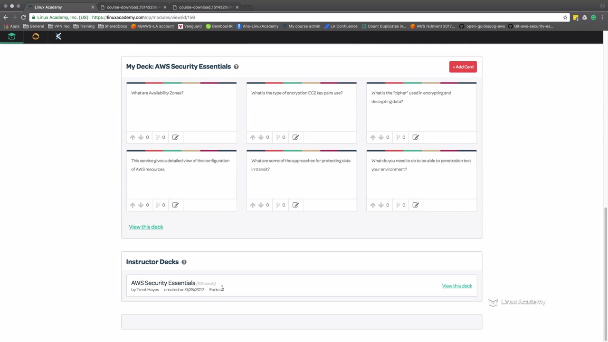Edit the data in transit card
This screenshot has width=608, height=342.
295,205
